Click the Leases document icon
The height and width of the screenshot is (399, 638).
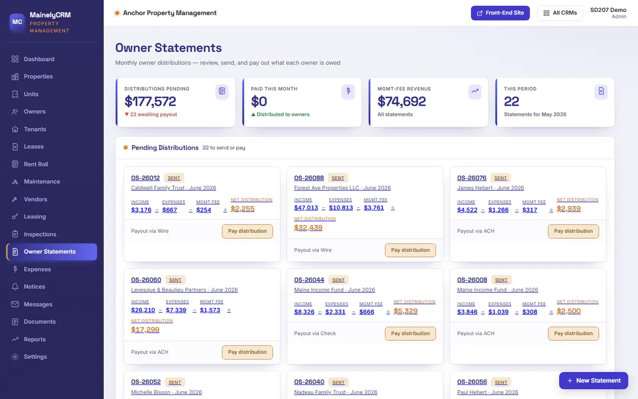[x=15, y=147]
